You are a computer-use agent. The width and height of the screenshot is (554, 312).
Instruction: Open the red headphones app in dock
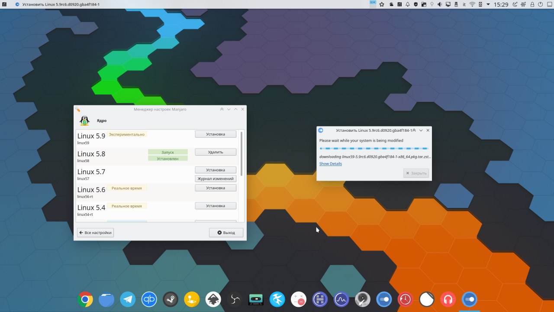point(448,299)
